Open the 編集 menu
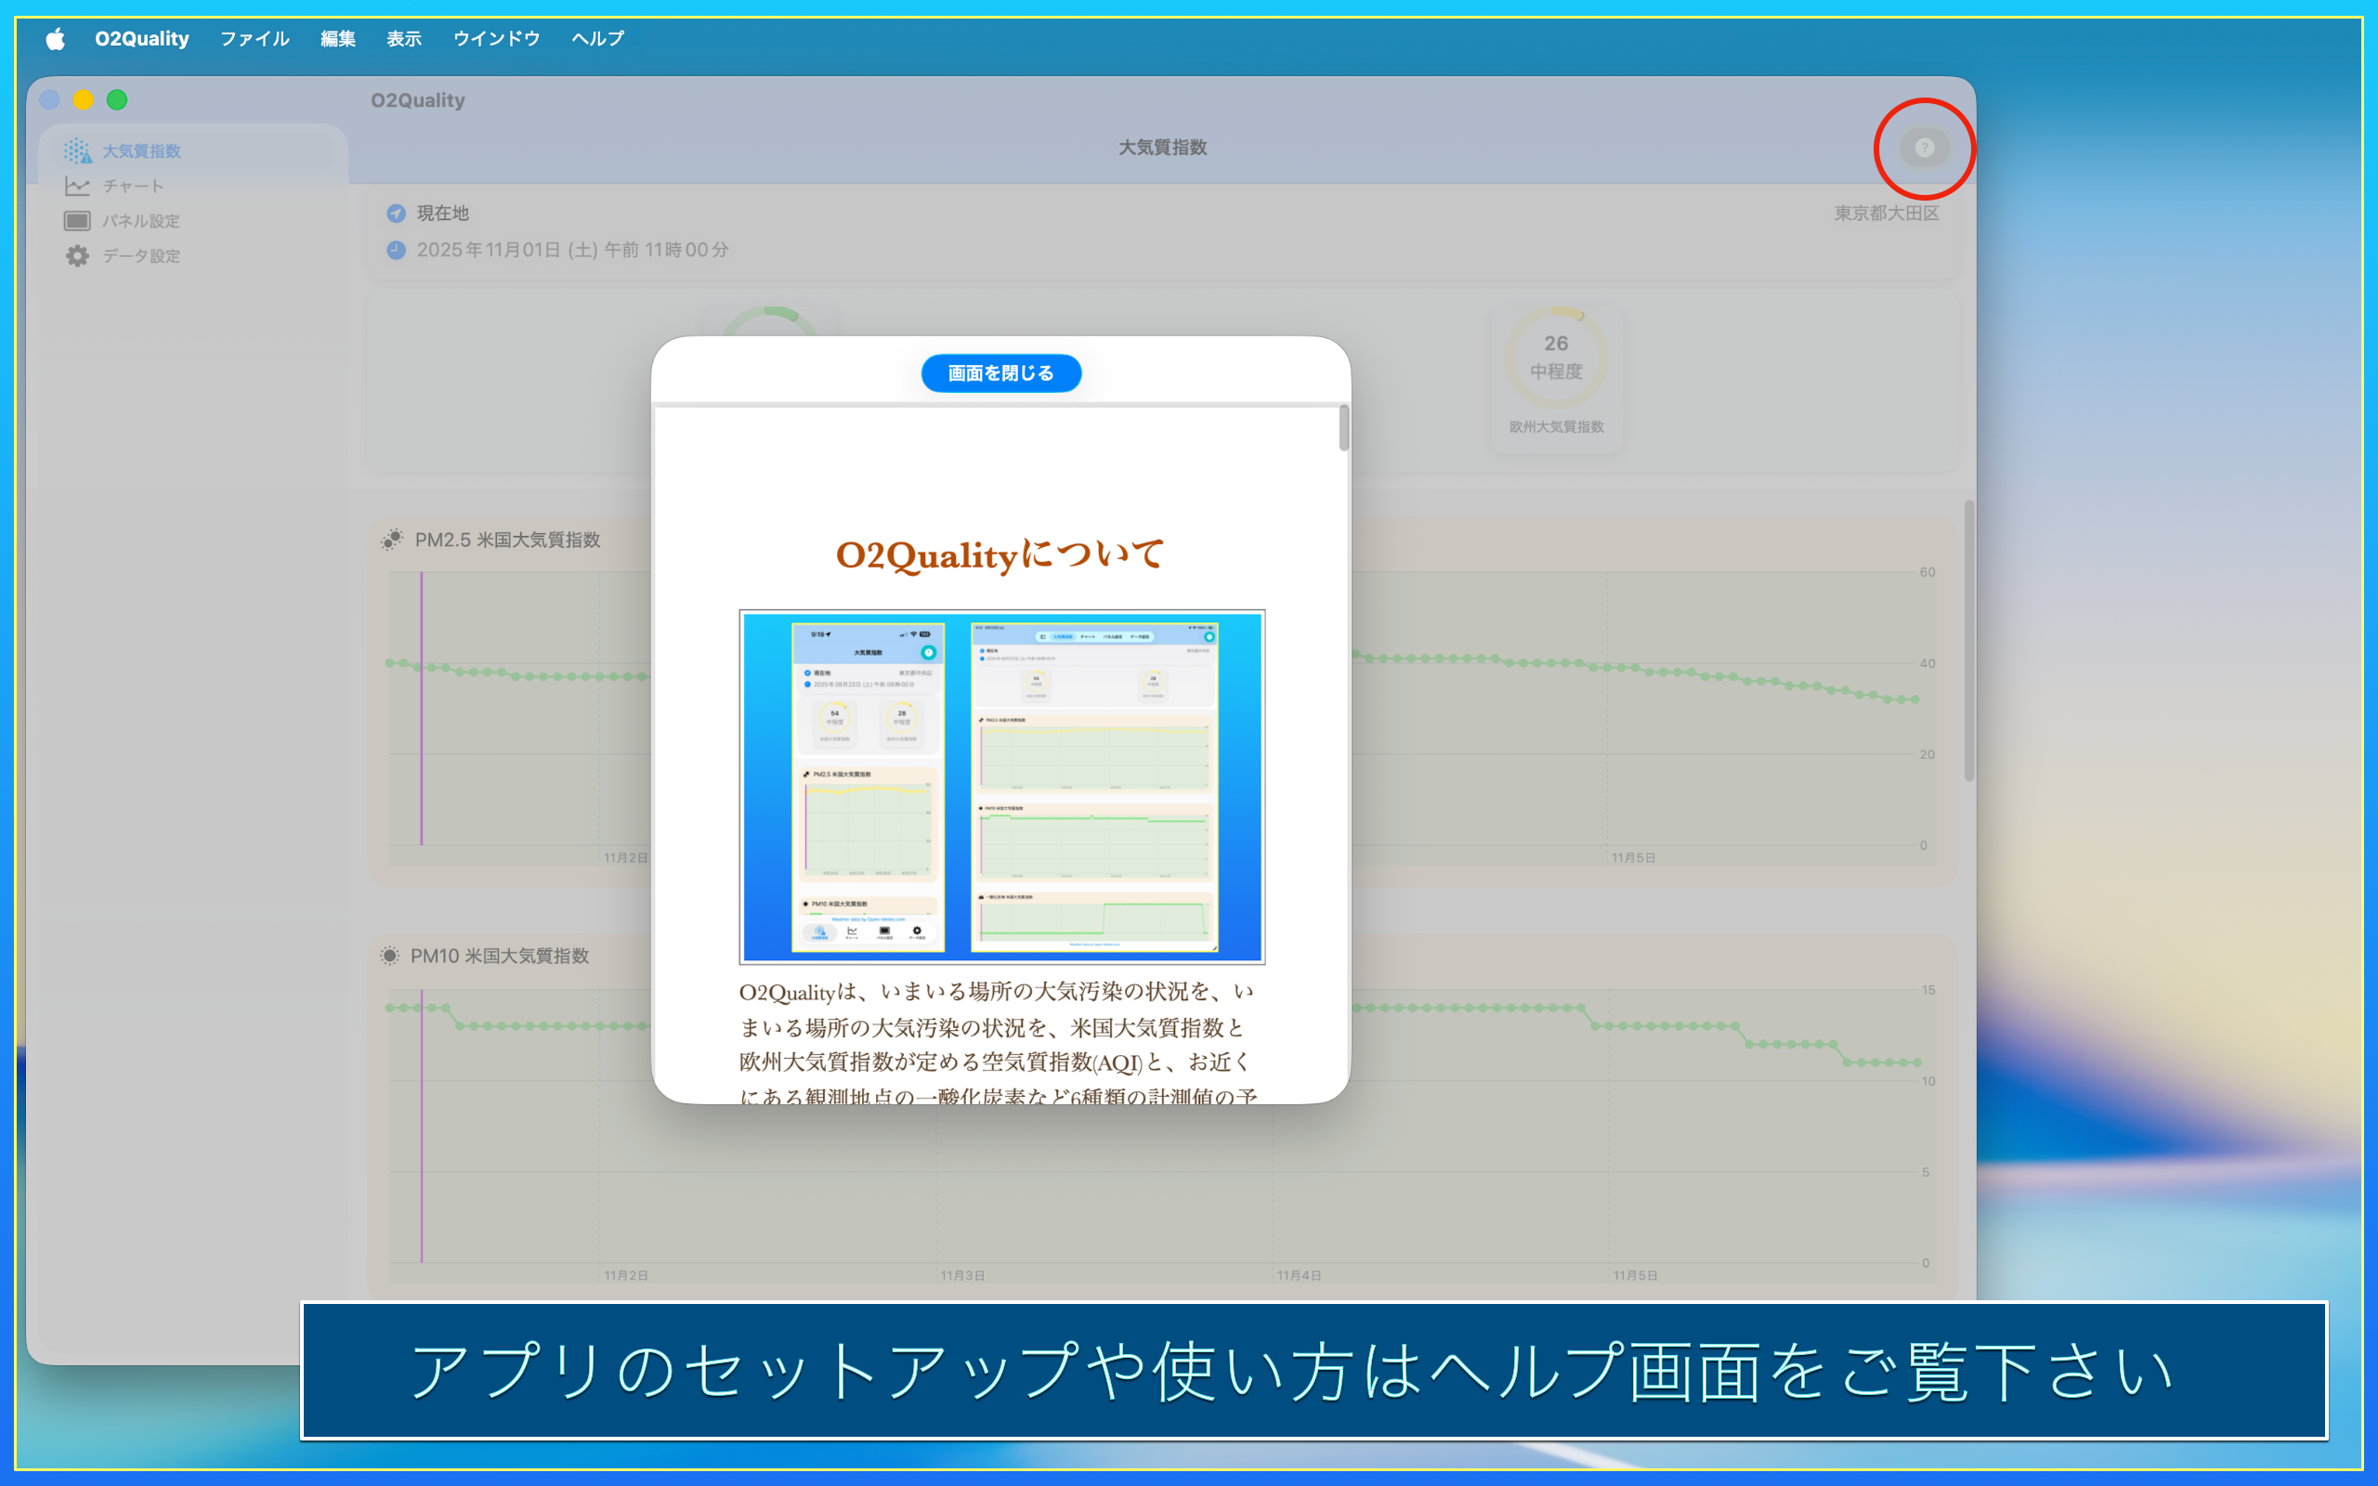This screenshot has width=2378, height=1486. click(x=338, y=38)
